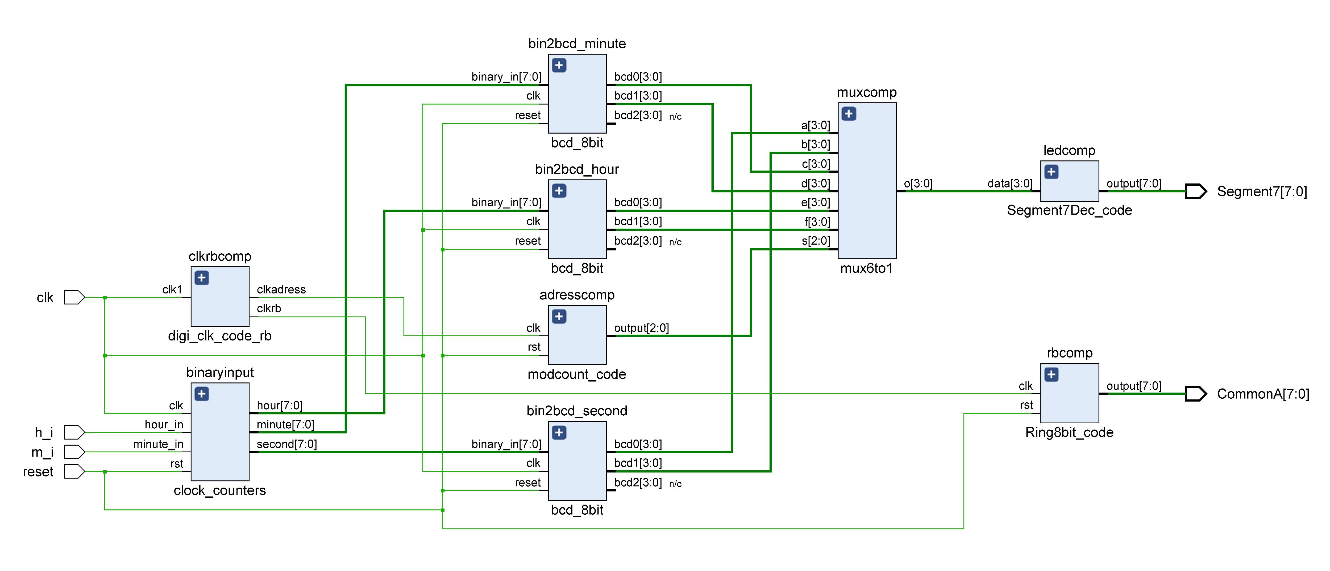Screen dimensions: 1330x571
Task: Click the Segment7Dec_code module name
Action: pos(1069,210)
